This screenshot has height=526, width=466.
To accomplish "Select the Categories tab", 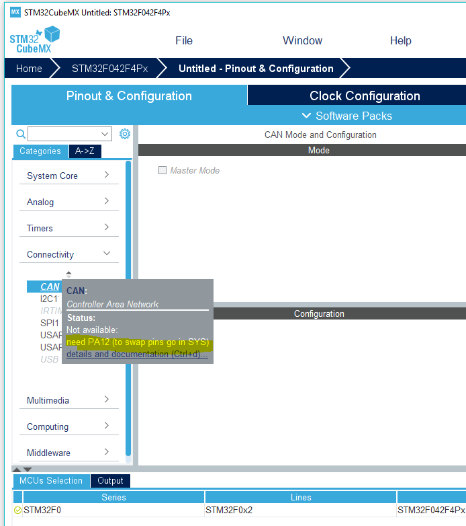I will point(40,151).
